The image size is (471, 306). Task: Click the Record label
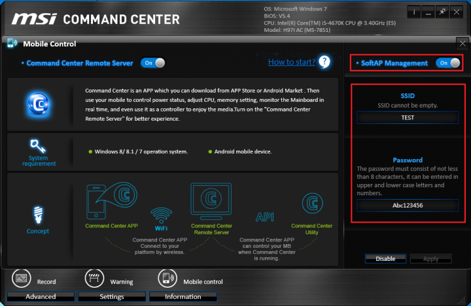(x=46, y=282)
